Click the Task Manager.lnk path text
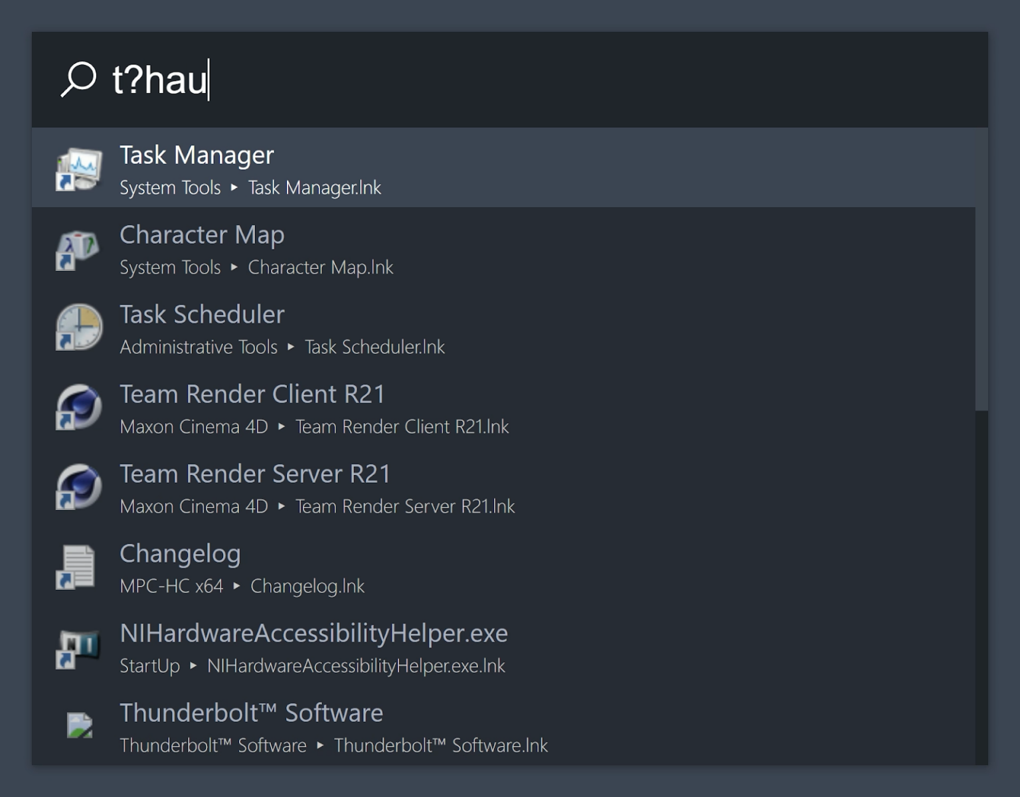Screen dimensions: 1020x797 click(x=315, y=188)
